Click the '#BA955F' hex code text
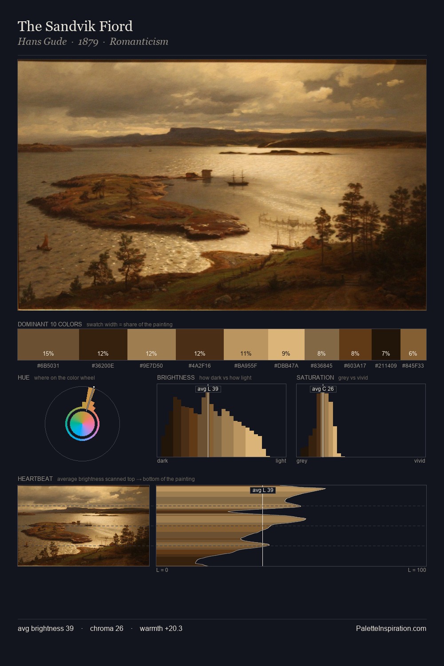The width and height of the screenshot is (444, 666). 246,366
